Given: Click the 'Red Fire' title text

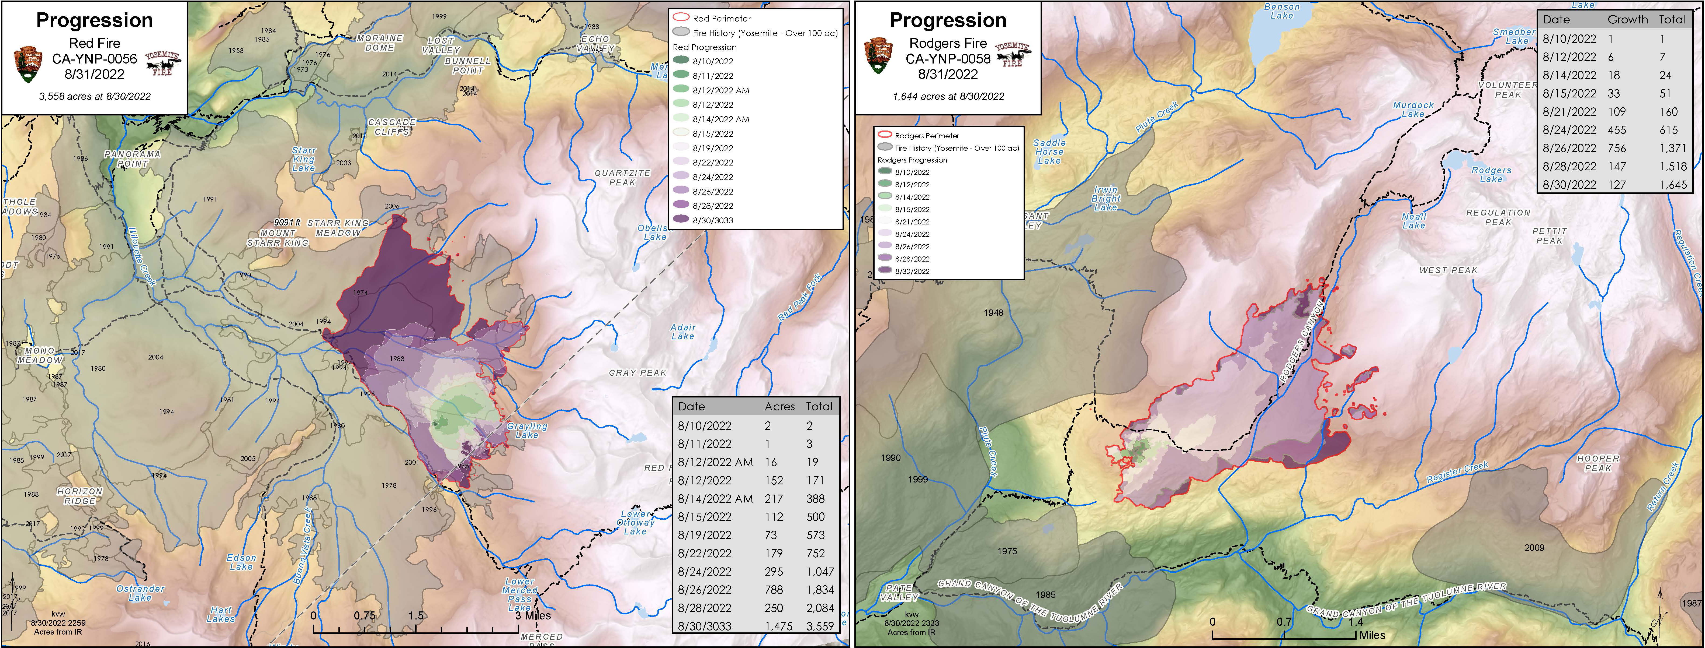Looking at the screenshot, I should (95, 43).
